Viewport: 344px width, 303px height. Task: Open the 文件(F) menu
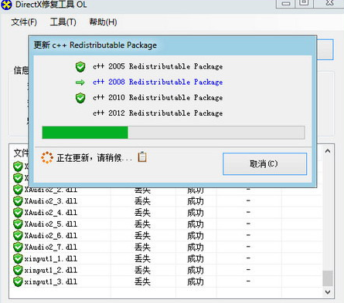(24, 22)
